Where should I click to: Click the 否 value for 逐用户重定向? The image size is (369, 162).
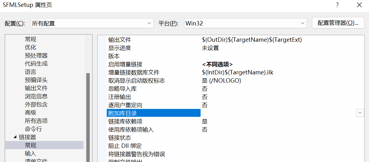(205, 105)
